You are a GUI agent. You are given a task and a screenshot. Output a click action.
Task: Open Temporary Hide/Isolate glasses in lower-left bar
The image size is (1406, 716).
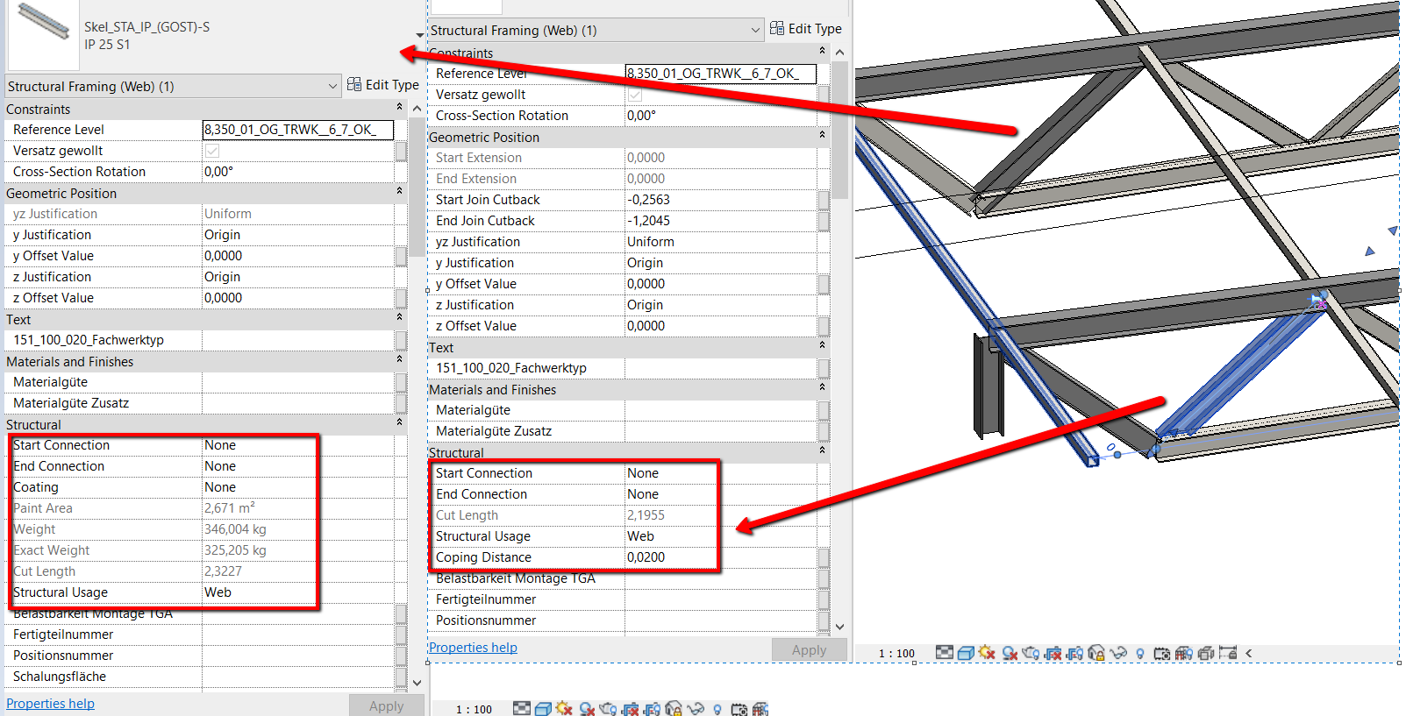(696, 709)
